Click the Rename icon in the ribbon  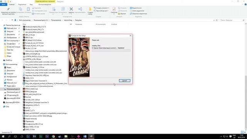coord(80,9)
